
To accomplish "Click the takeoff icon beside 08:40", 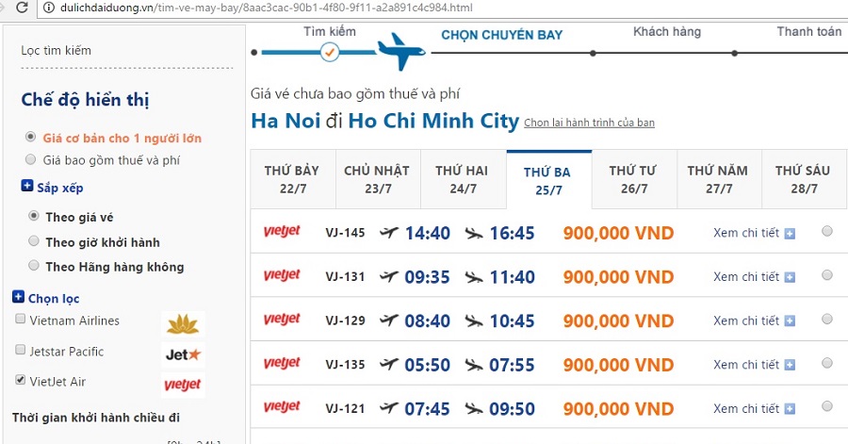I will pyautogui.click(x=388, y=321).
